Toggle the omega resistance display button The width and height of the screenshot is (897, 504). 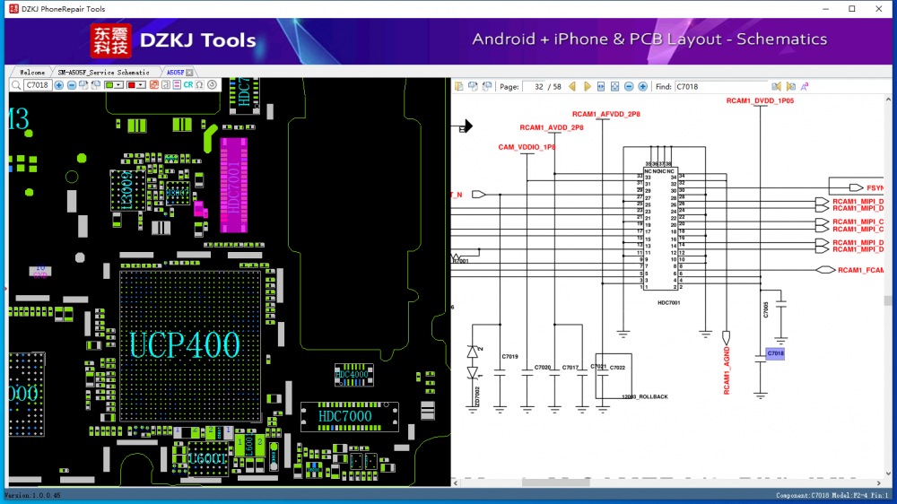click(x=200, y=85)
